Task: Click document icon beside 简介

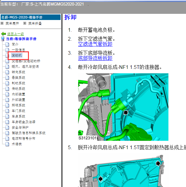Action: point(7,44)
